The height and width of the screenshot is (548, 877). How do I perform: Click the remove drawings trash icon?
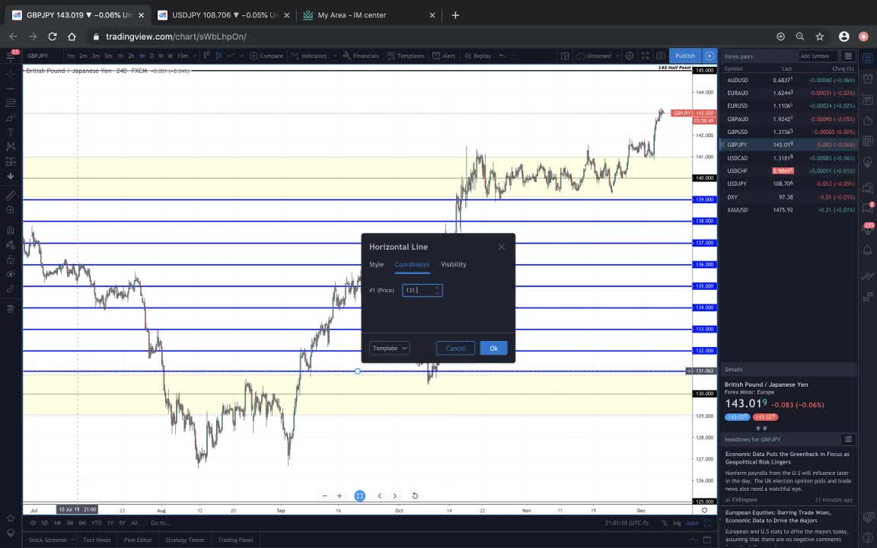tap(11, 309)
